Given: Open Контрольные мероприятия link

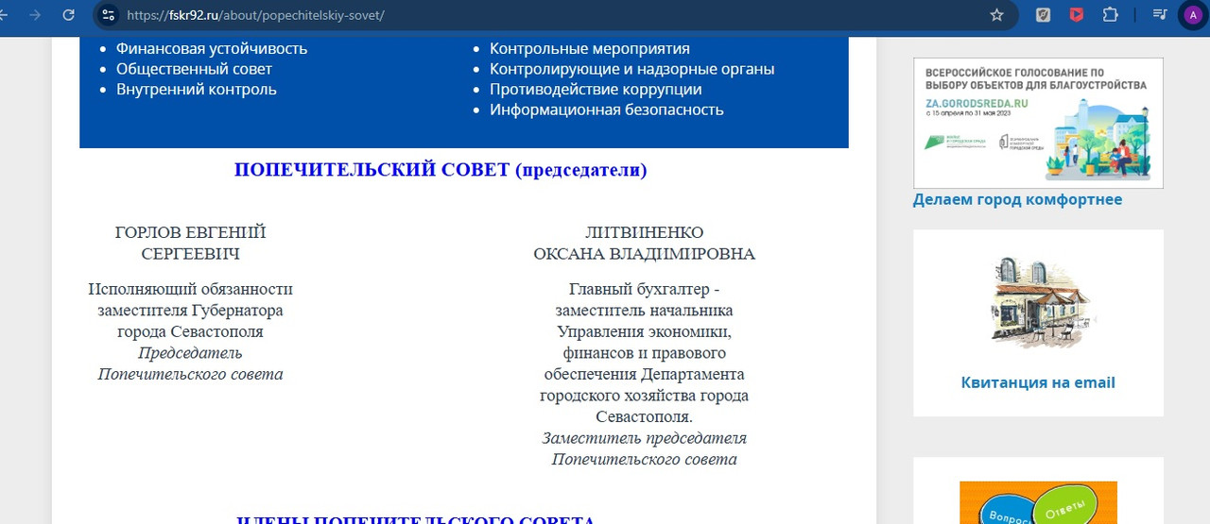Looking at the screenshot, I should (x=590, y=48).
